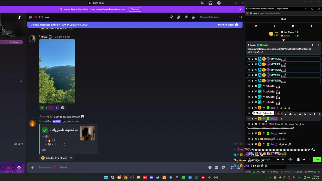This screenshot has width=322, height=181.
Task: Open Kick chat settings gear
Action: click(309, 159)
